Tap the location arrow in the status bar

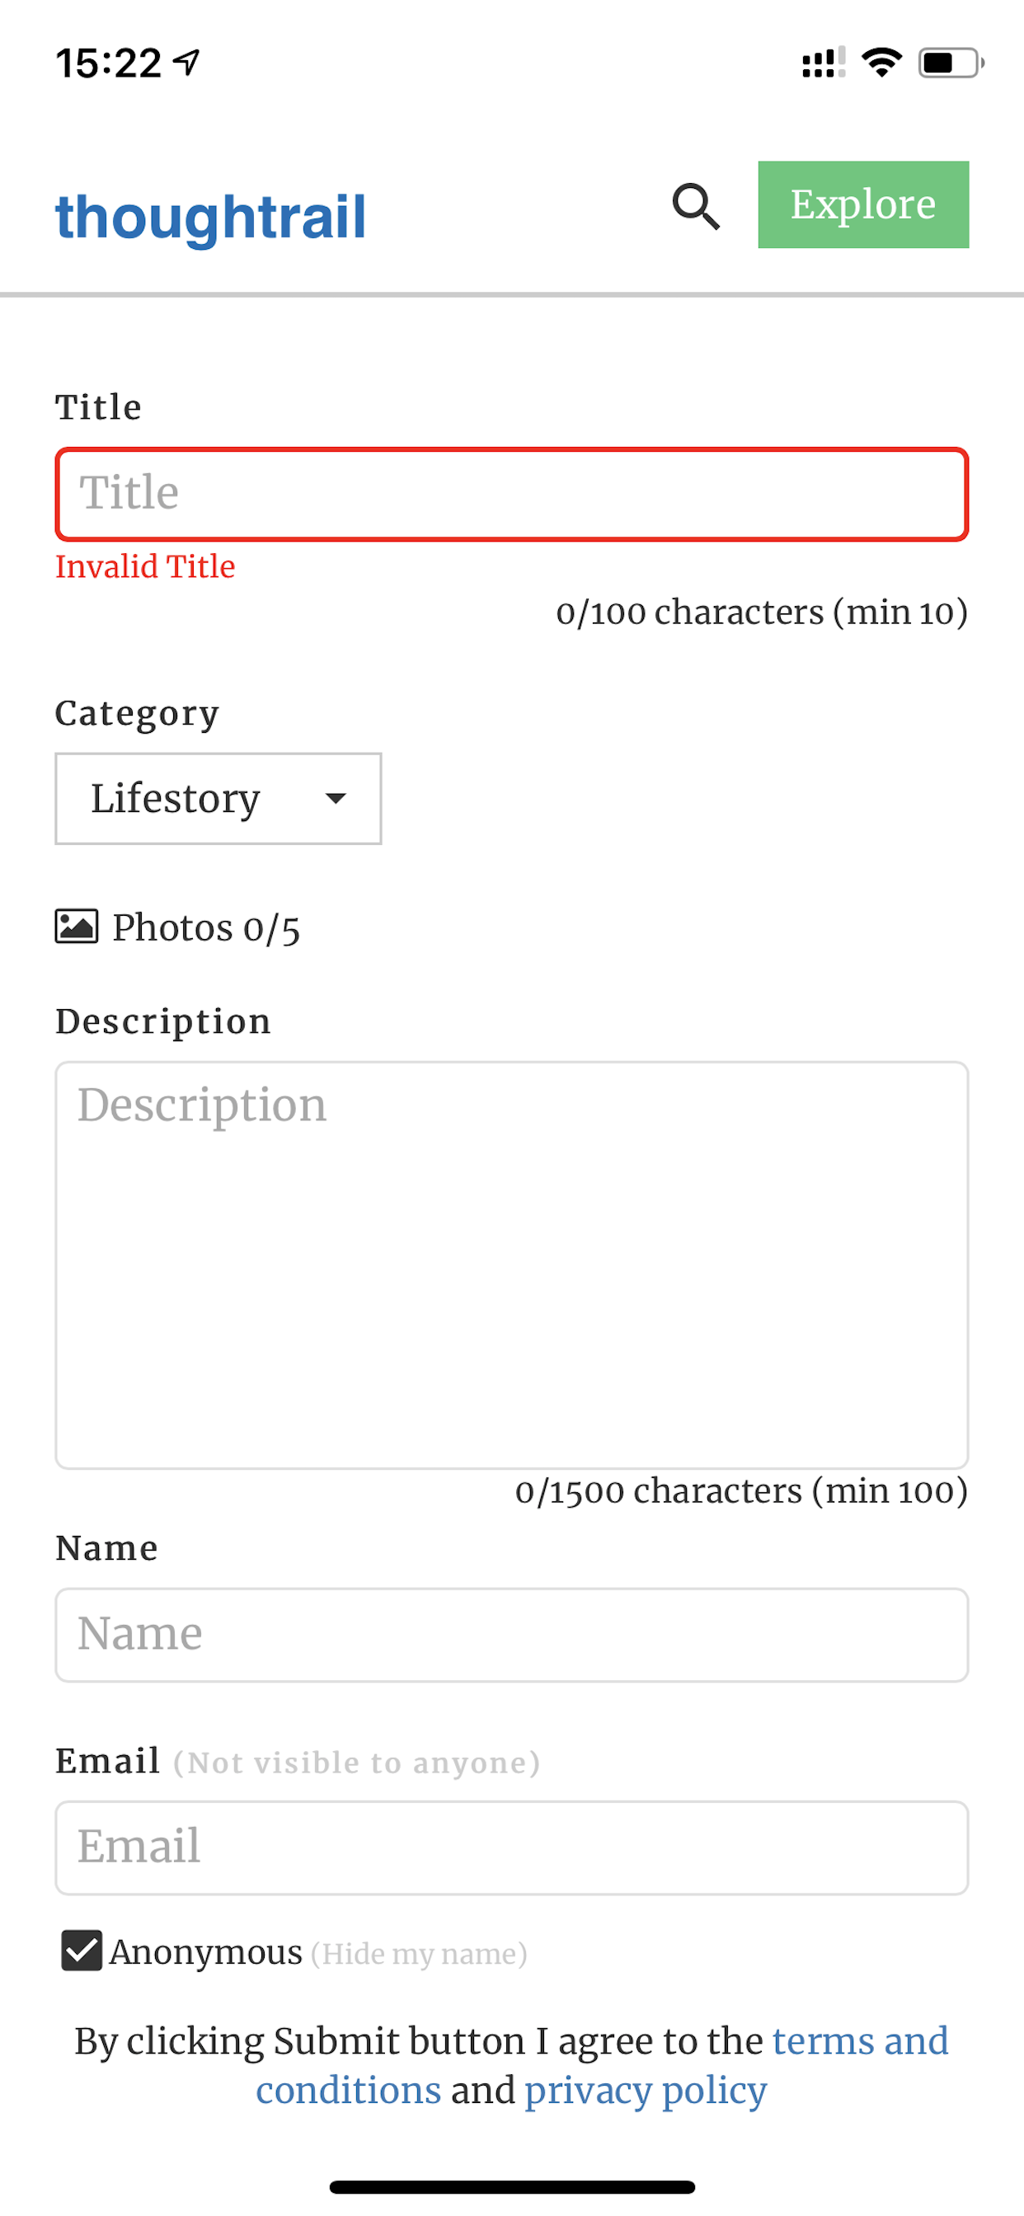[x=183, y=61]
